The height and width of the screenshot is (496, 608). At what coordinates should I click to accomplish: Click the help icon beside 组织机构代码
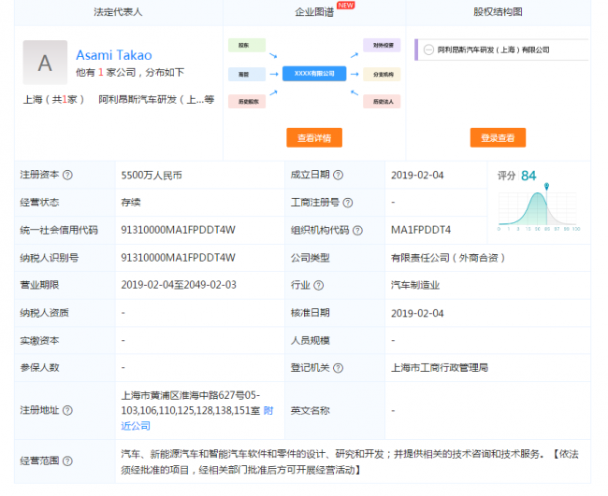coord(357,231)
